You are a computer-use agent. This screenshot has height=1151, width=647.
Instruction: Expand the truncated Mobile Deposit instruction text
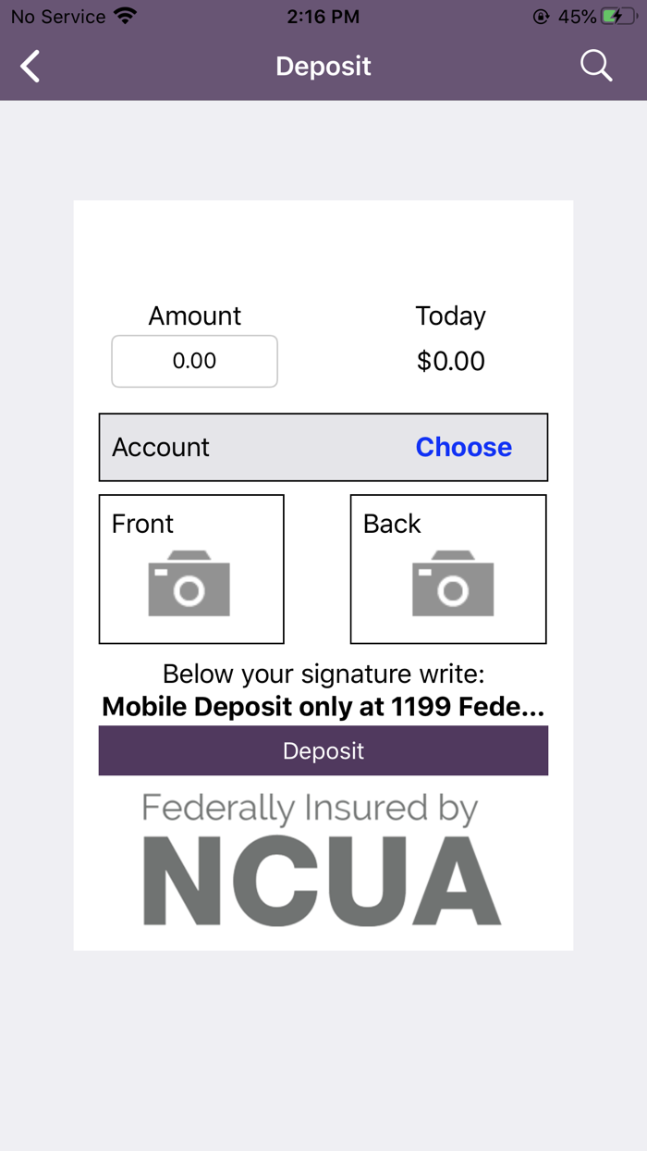pyautogui.click(x=323, y=706)
